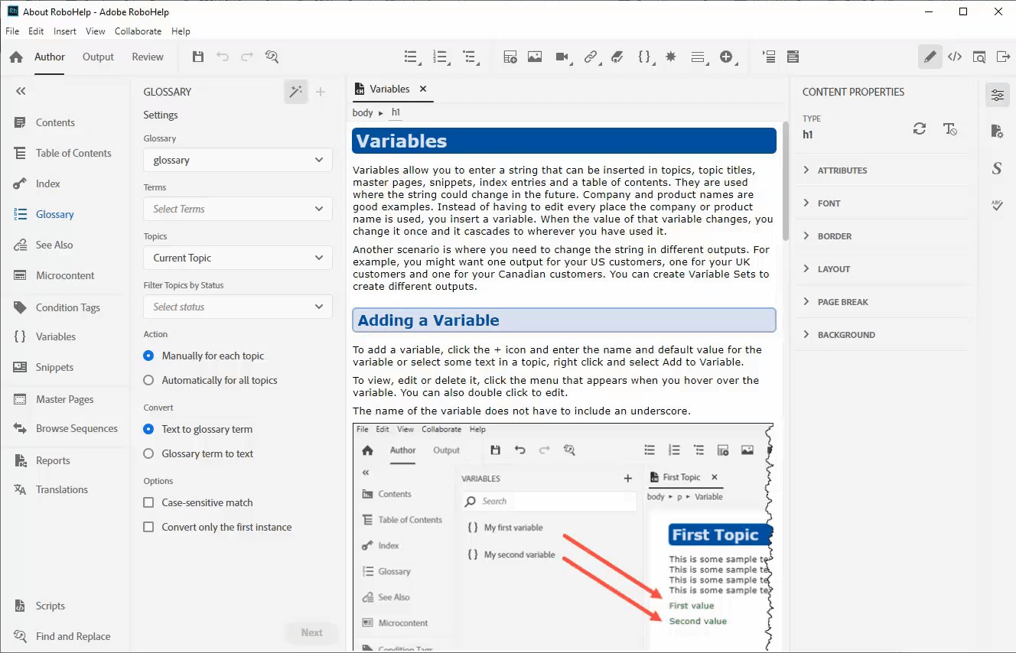Click the h1 breadcrumb tag

pyautogui.click(x=396, y=112)
